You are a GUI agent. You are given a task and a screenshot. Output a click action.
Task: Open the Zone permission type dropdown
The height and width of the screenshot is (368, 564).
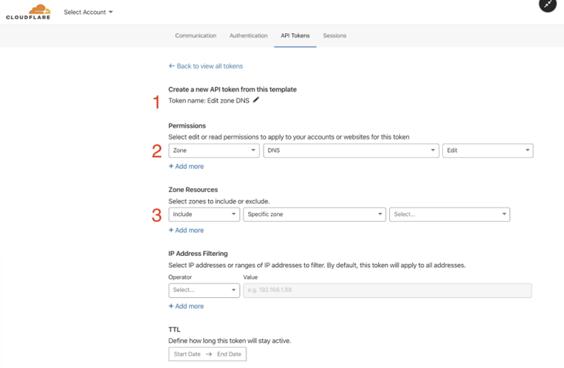tap(213, 150)
